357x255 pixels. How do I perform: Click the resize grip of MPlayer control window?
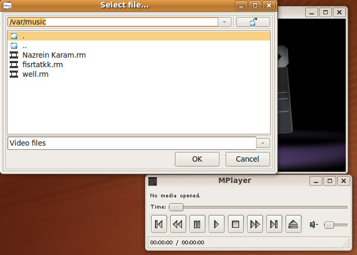coord(346,244)
